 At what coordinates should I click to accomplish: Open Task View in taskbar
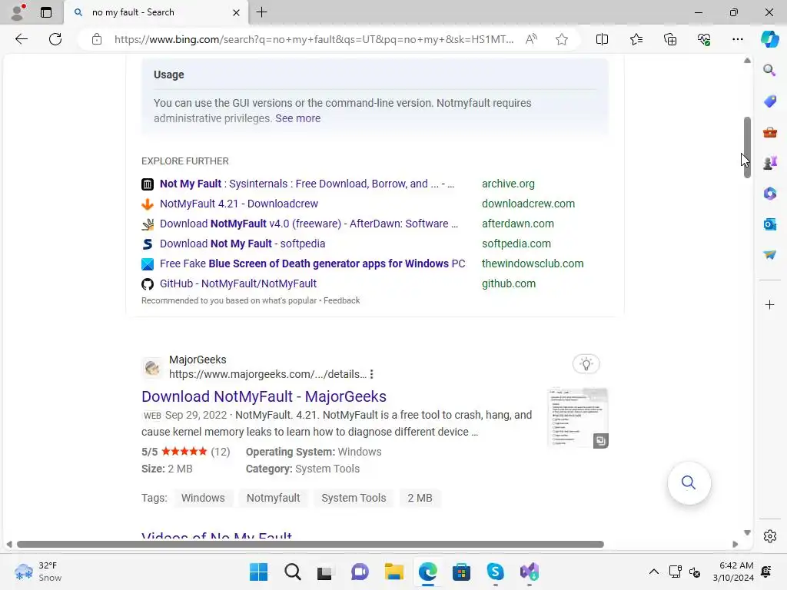pyautogui.click(x=325, y=572)
